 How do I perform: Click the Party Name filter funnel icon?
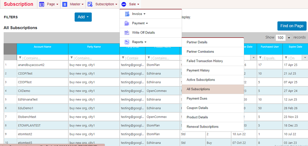click(x=72, y=58)
